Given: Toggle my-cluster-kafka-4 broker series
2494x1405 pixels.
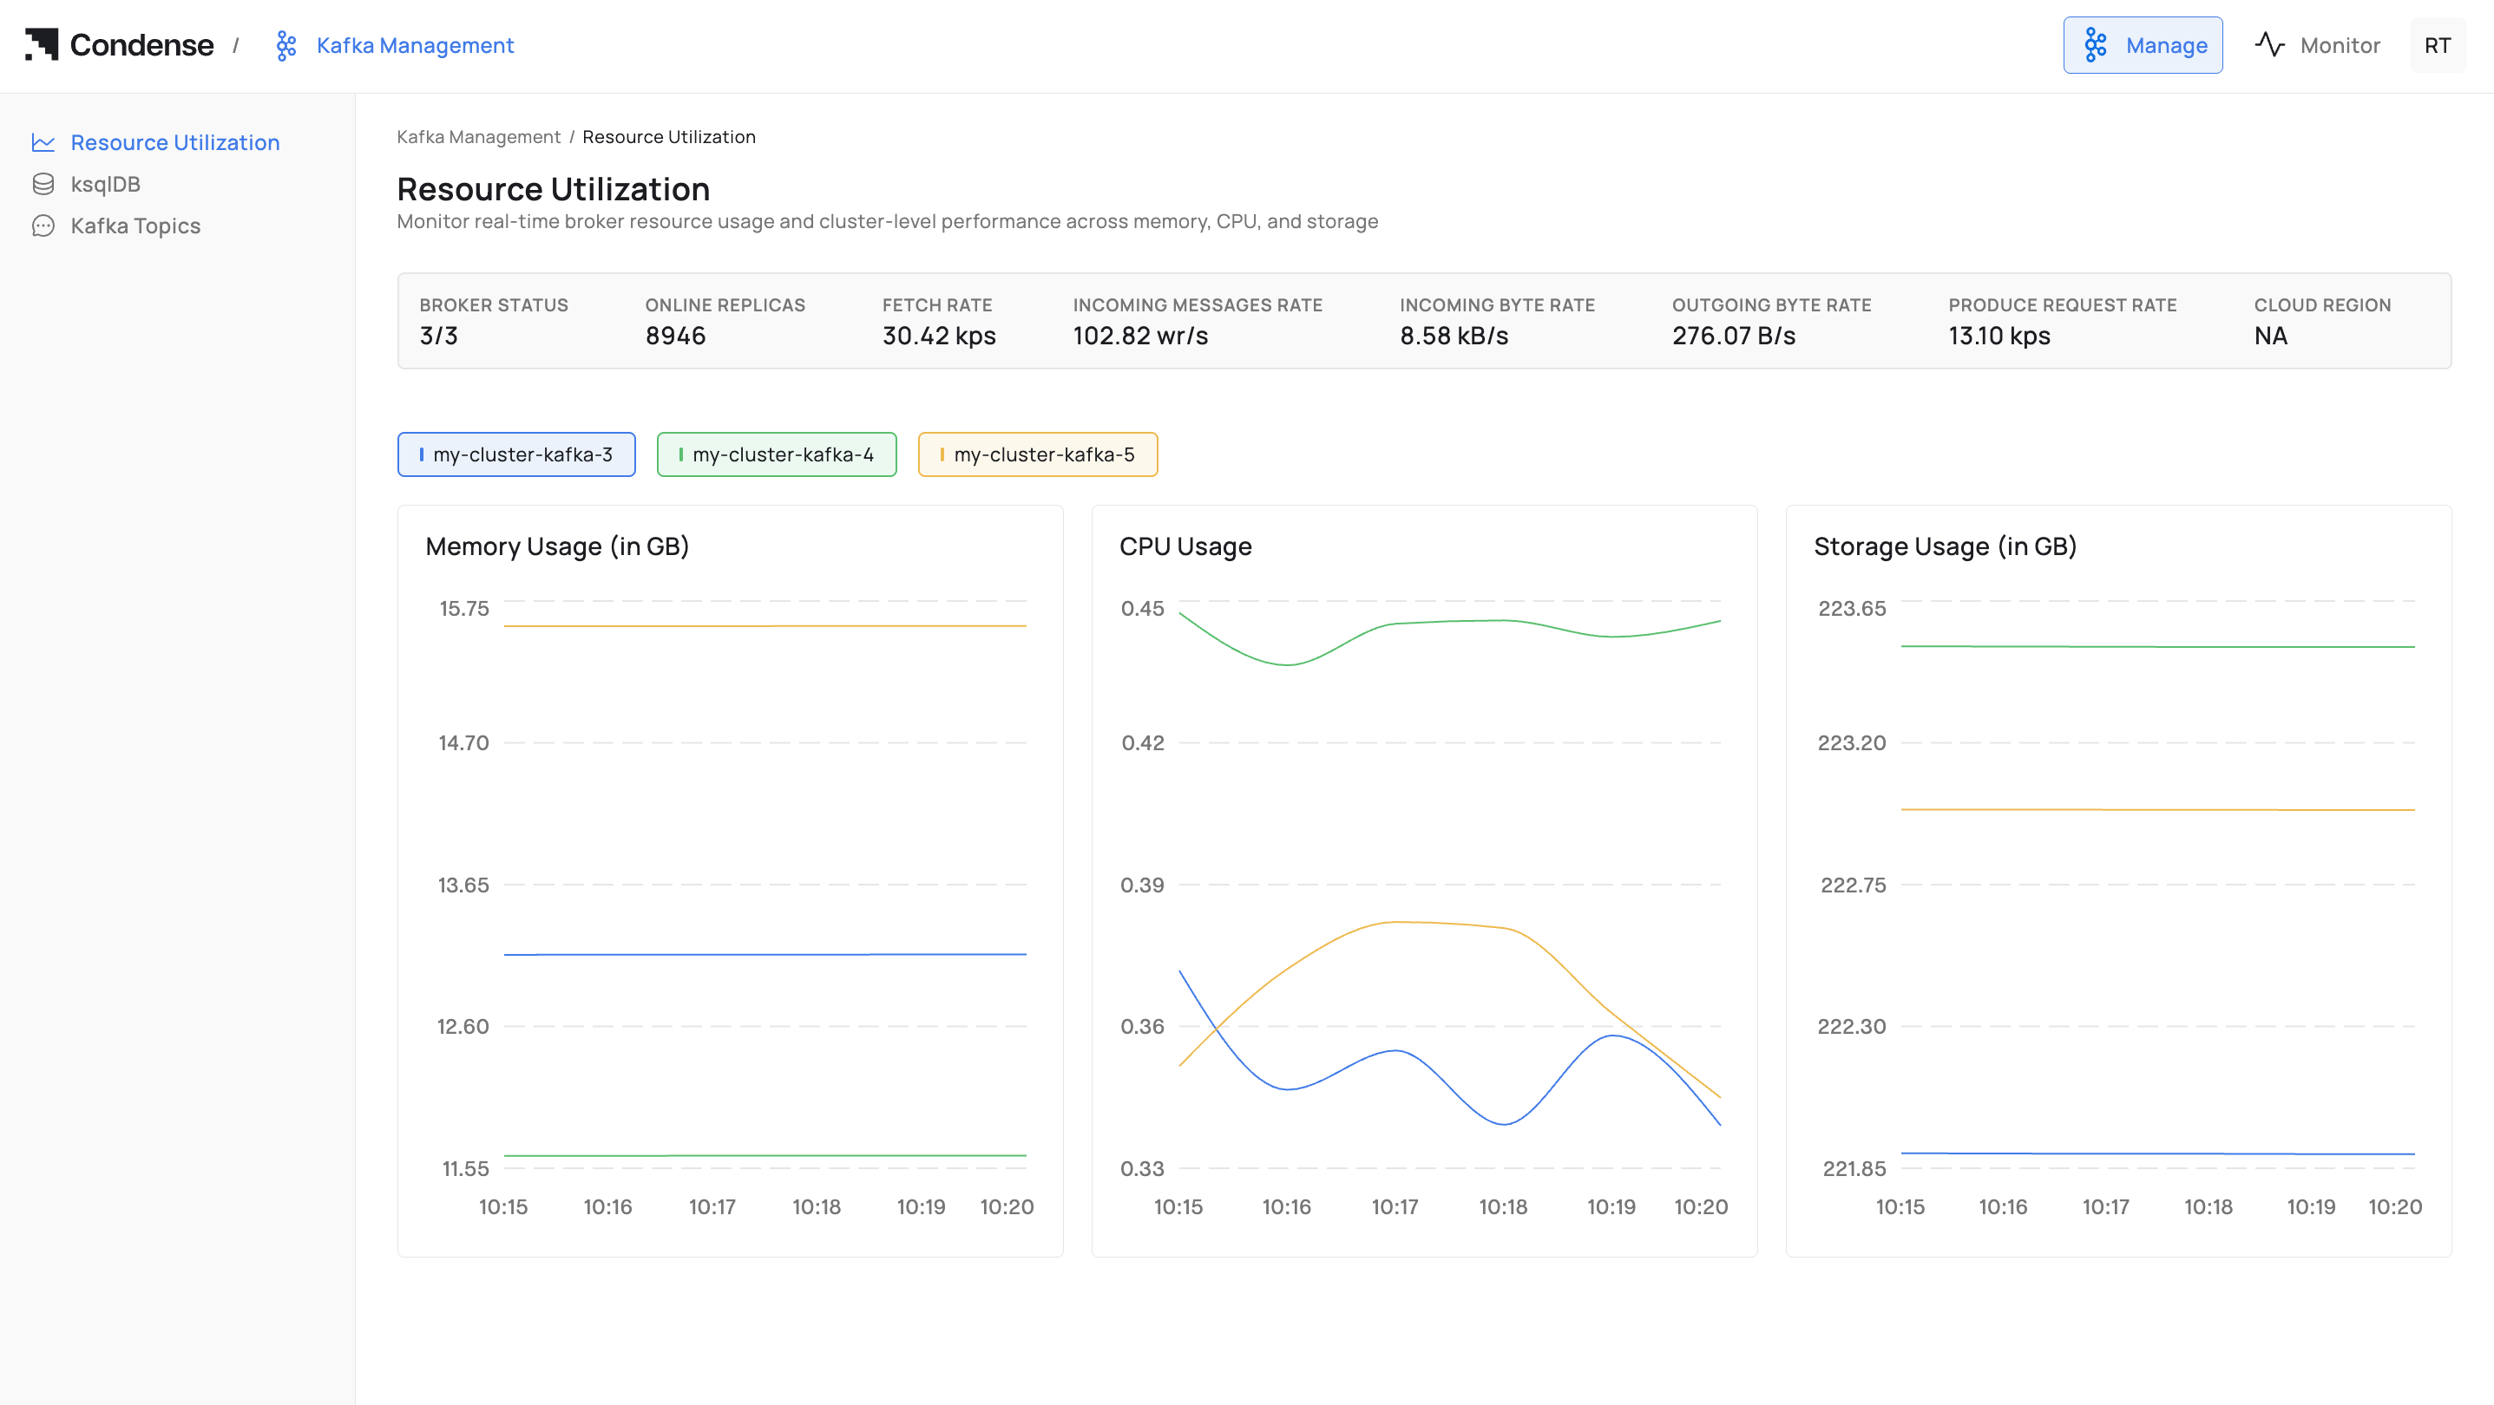Looking at the screenshot, I should tap(777, 454).
